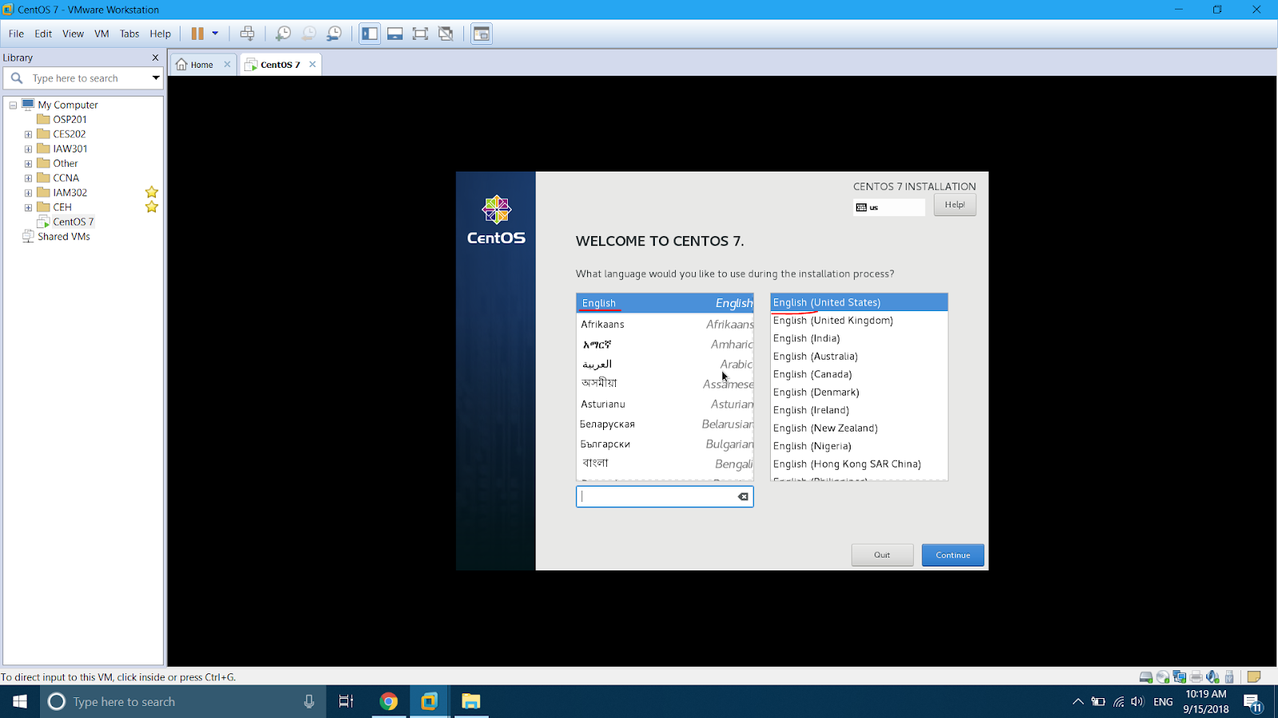Select Asturianu in the language list
Viewport: 1278px width, 718px height.
click(x=665, y=404)
